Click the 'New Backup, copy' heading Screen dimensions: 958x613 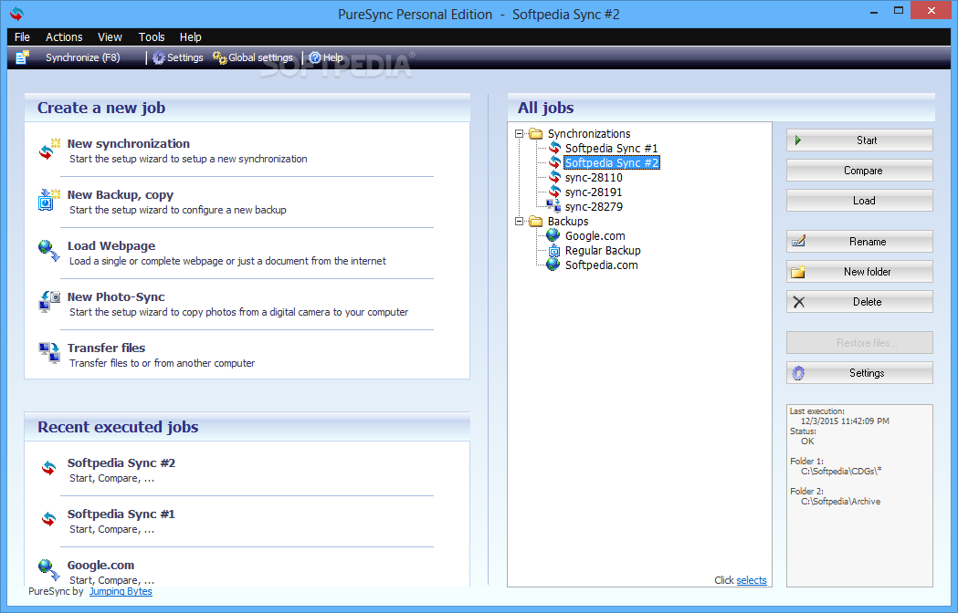pyautogui.click(x=121, y=195)
